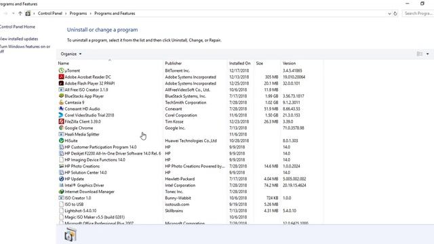Open Control Panel Home link
The height and width of the screenshot is (244, 434).
click(17, 27)
